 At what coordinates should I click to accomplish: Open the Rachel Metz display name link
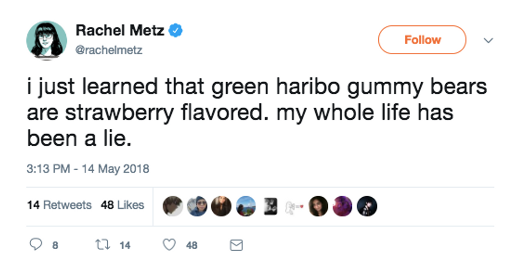click(120, 31)
